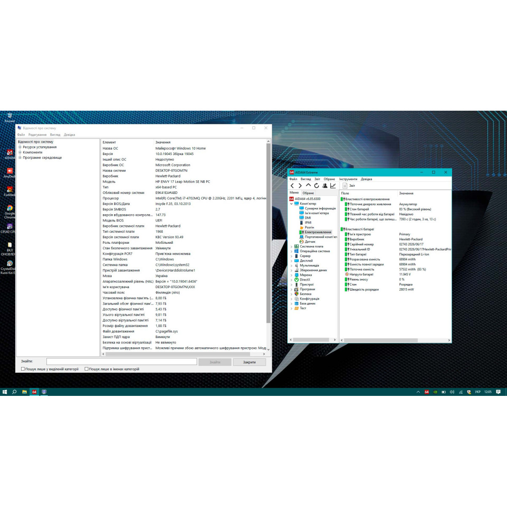
Task: Open the AIDA64 graph toolbar icon
Action: click(x=333, y=185)
